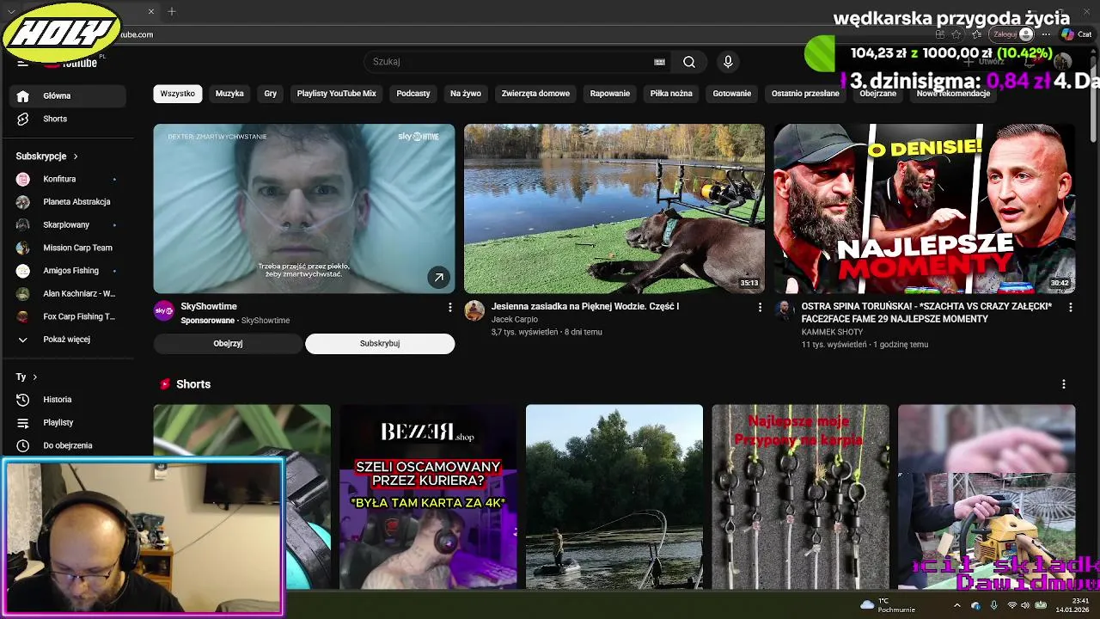Screen dimensions: 1100x619
Task: Expand subscriptions with Pokaż więcej
Action: click(67, 340)
